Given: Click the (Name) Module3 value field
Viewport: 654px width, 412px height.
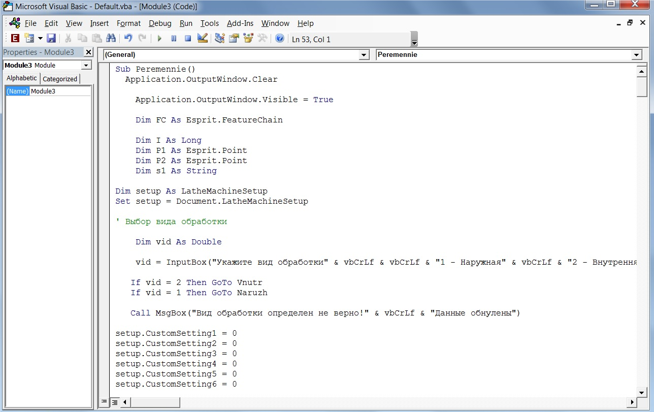Looking at the screenshot, I should (x=60, y=91).
